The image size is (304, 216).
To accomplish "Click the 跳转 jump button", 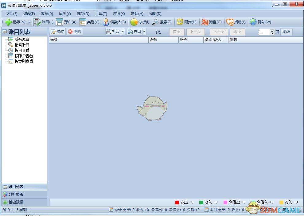I will pyautogui.click(x=286, y=32).
